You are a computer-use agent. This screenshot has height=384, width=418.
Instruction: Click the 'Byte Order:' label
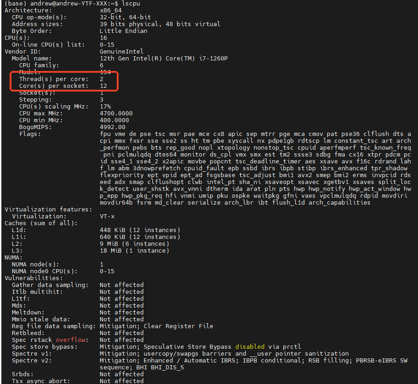point(32,31)
